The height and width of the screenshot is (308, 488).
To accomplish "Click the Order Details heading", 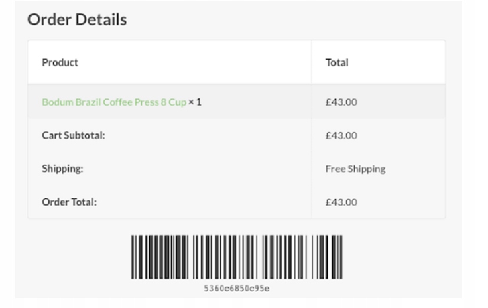I will click(77, 20).
